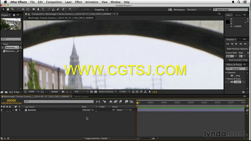Open the Layer menu
Screen dimensions: 251x141
[x=68, y=2]
